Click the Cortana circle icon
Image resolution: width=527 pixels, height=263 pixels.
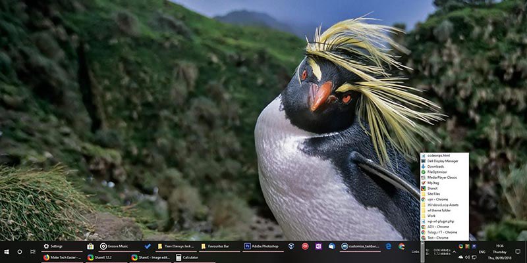click(20, 252)
